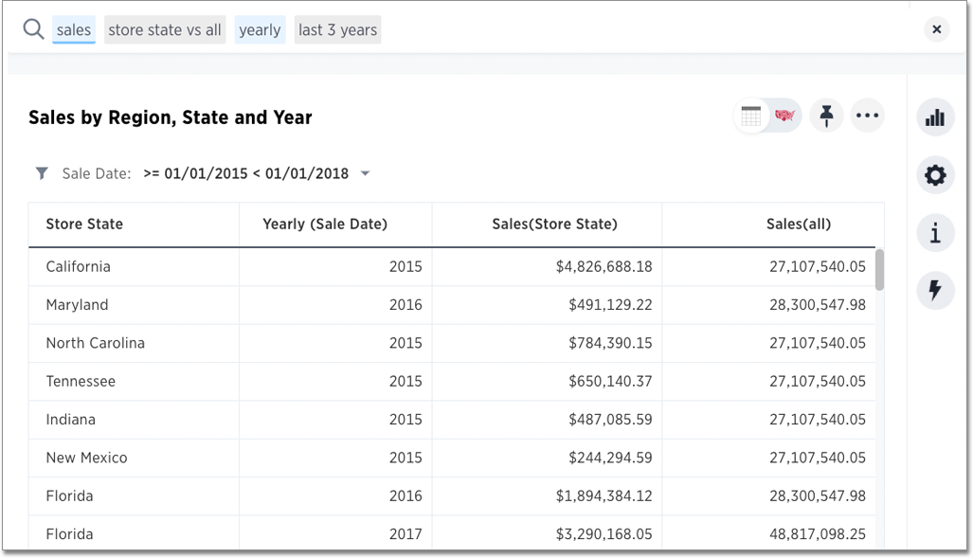Image resolution: width=973 pixels, height=558 pixels.
Task: Open options for the 'sales' search token
Action: tap(73, 29)
